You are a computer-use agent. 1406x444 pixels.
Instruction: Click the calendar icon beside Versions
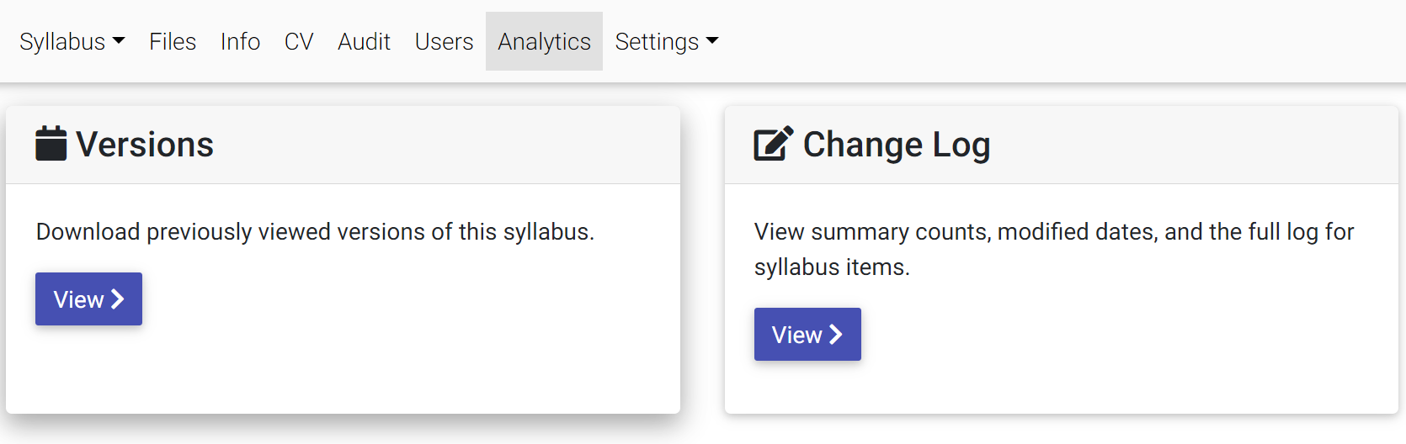point(51,143)
